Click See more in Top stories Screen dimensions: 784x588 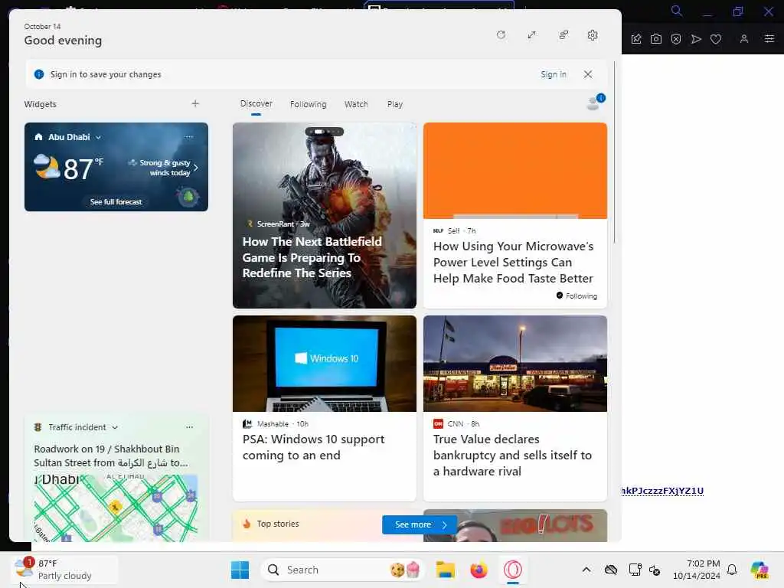click(420, 524)
